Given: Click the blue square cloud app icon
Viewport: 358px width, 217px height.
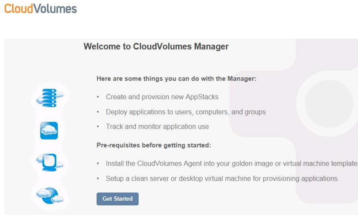Looking at the screenshot, I should [49, 131].
